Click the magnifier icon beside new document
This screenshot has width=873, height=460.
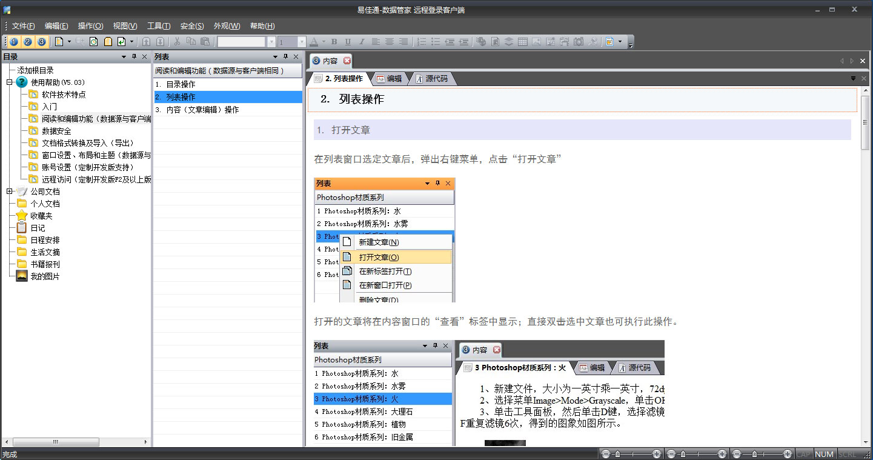(x=80, y=42)
